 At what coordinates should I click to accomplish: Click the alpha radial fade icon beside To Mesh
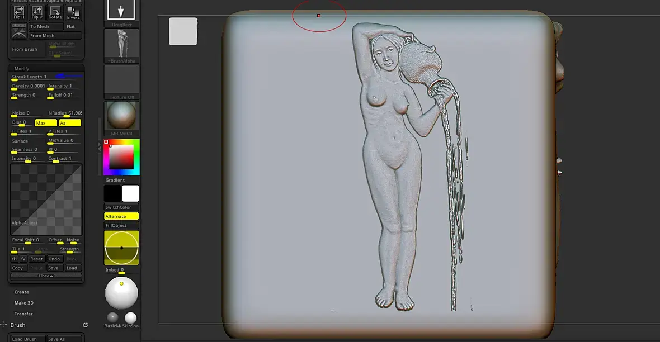pyautogui.click(x=19, y=31)
